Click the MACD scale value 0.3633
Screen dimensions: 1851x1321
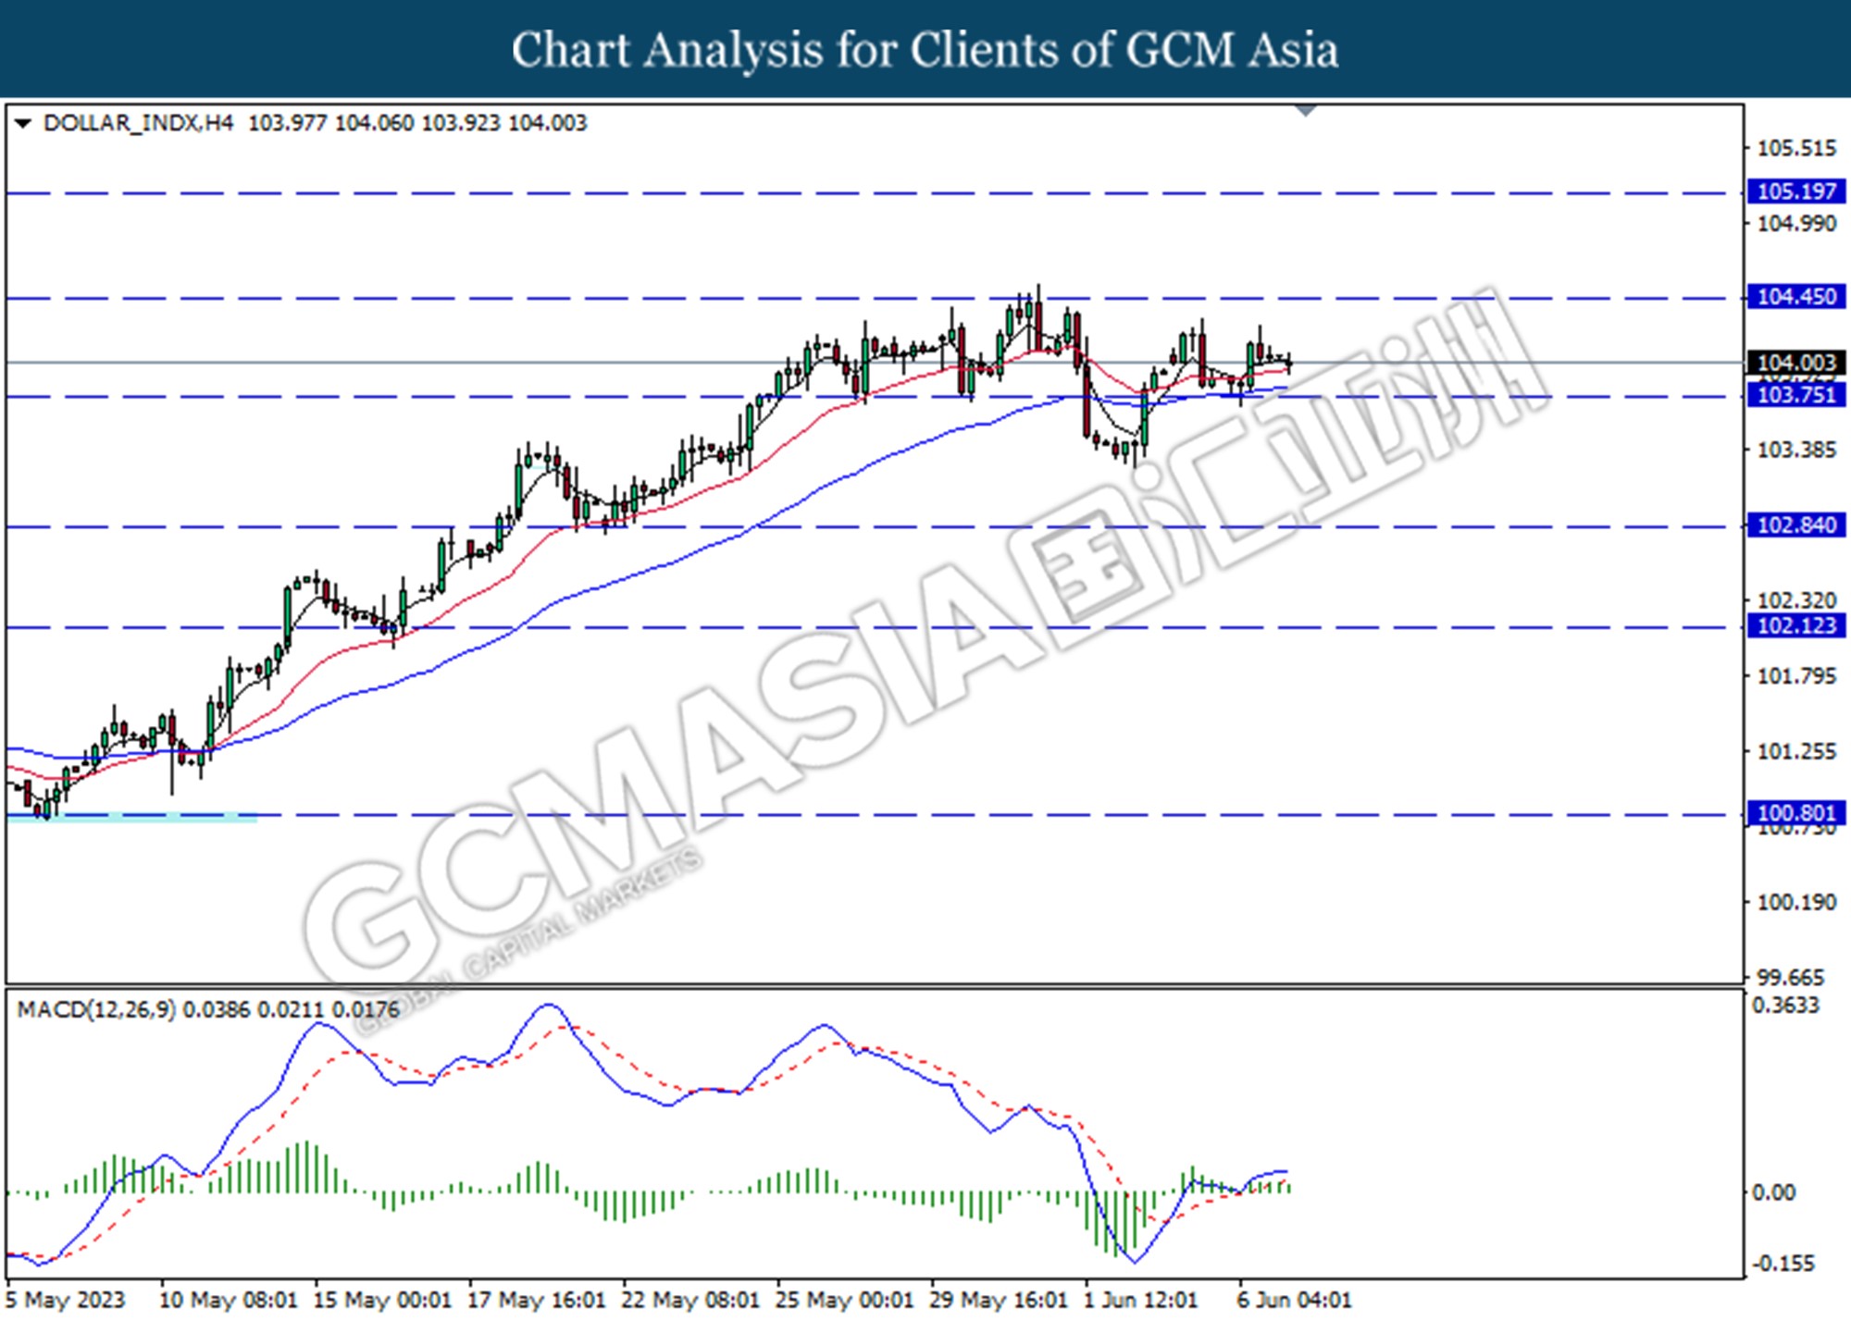pos(1785,1006)
